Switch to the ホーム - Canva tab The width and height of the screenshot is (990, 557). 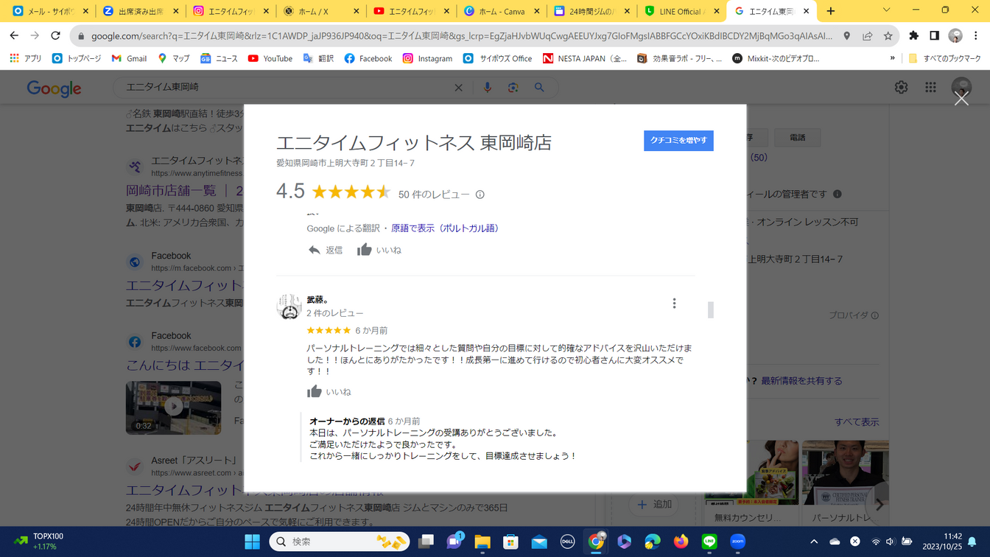tap(501, 11)
